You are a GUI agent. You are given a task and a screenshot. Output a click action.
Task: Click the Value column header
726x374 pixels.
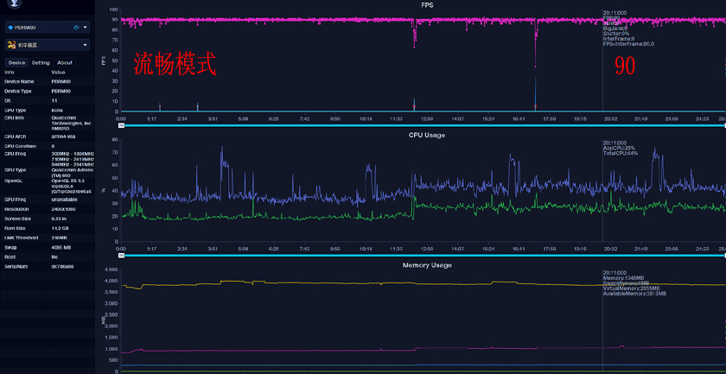coord(59,73)
